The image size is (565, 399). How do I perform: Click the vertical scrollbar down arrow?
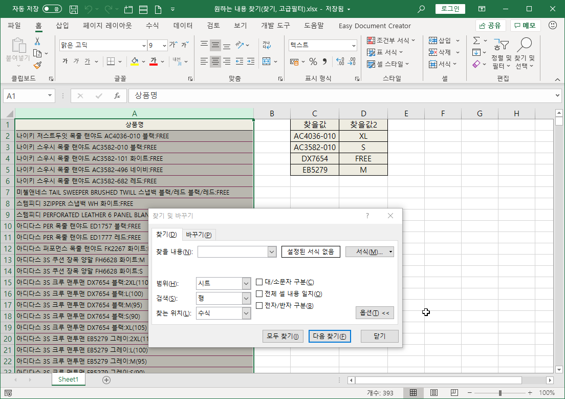coord(559,369)
